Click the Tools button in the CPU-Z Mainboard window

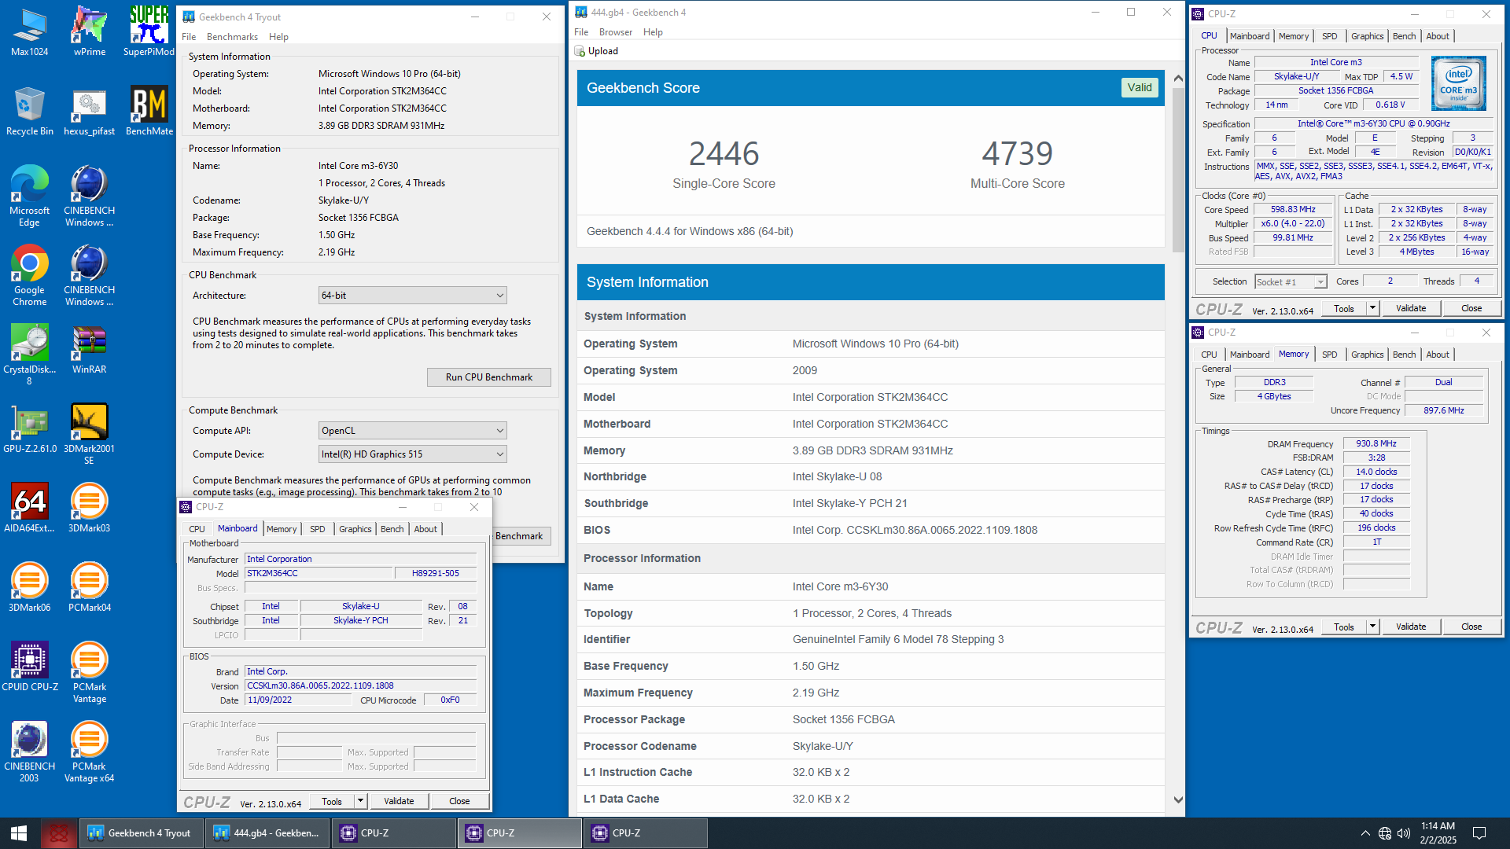(332, 801)
